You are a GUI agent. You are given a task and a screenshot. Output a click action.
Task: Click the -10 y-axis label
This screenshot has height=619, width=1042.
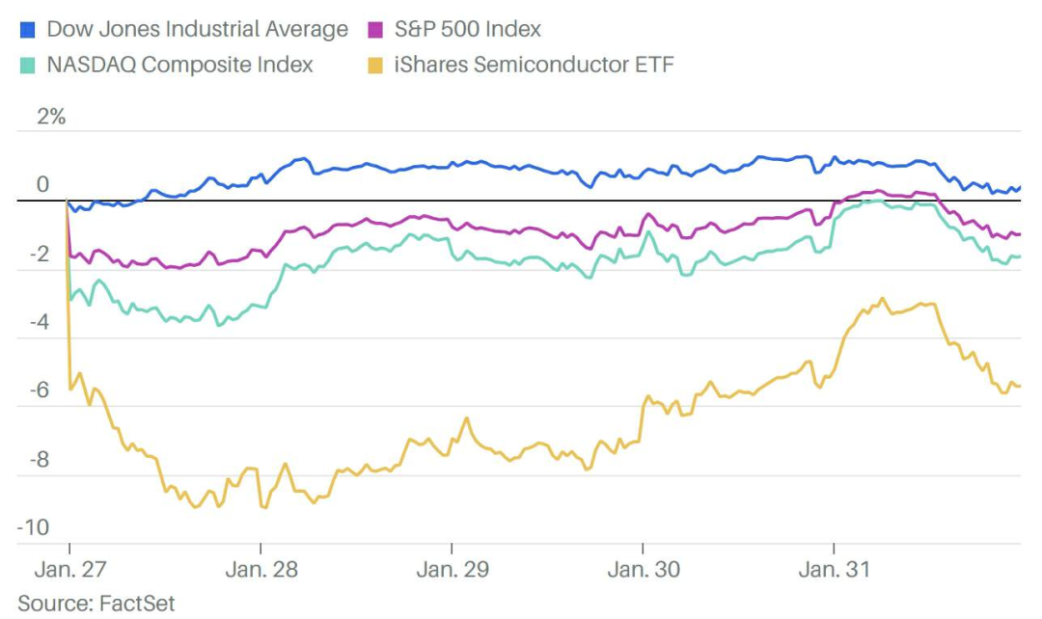[34, 528]
